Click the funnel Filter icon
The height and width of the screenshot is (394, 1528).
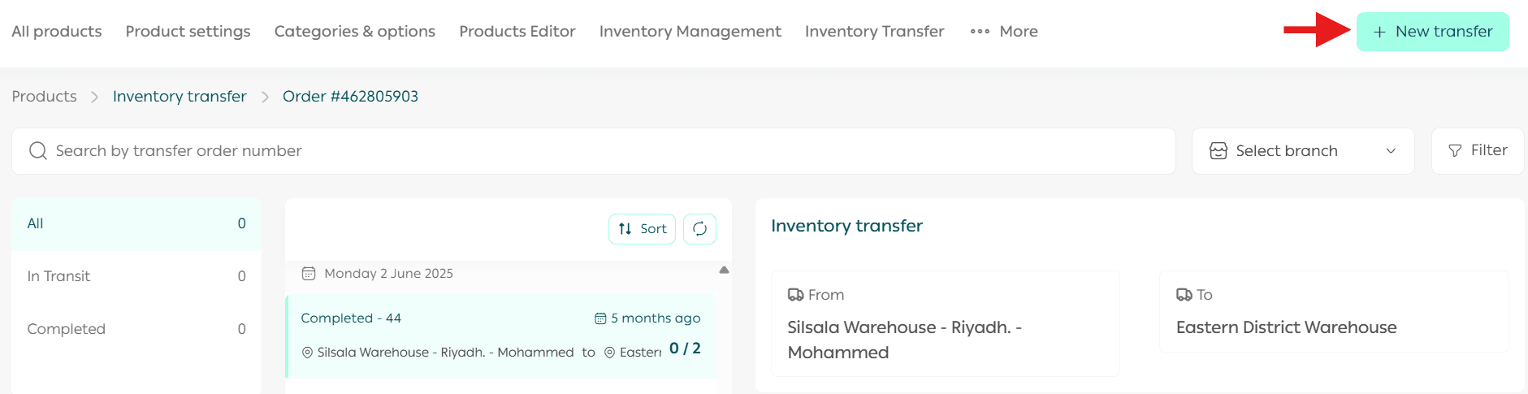[x=1455, y=151]
